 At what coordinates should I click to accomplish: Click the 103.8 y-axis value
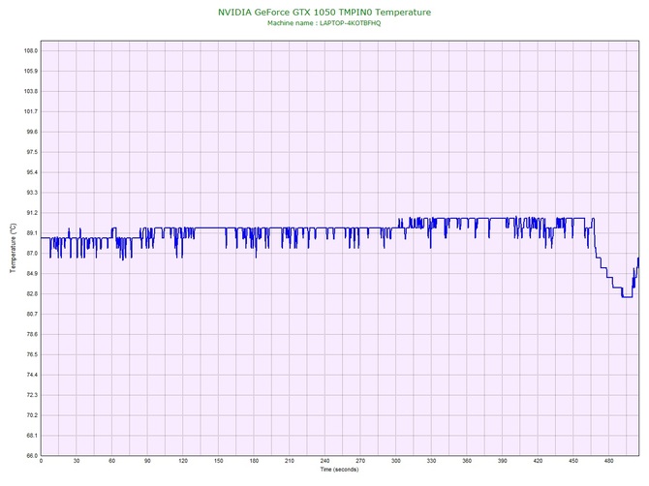pos(31,91)
